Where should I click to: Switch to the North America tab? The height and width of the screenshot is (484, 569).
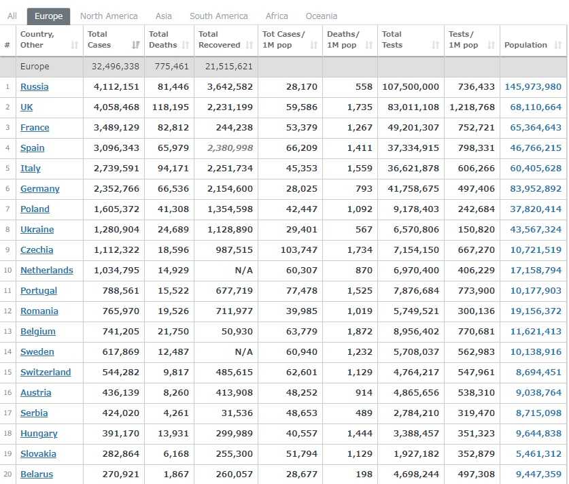coord(109,16)
